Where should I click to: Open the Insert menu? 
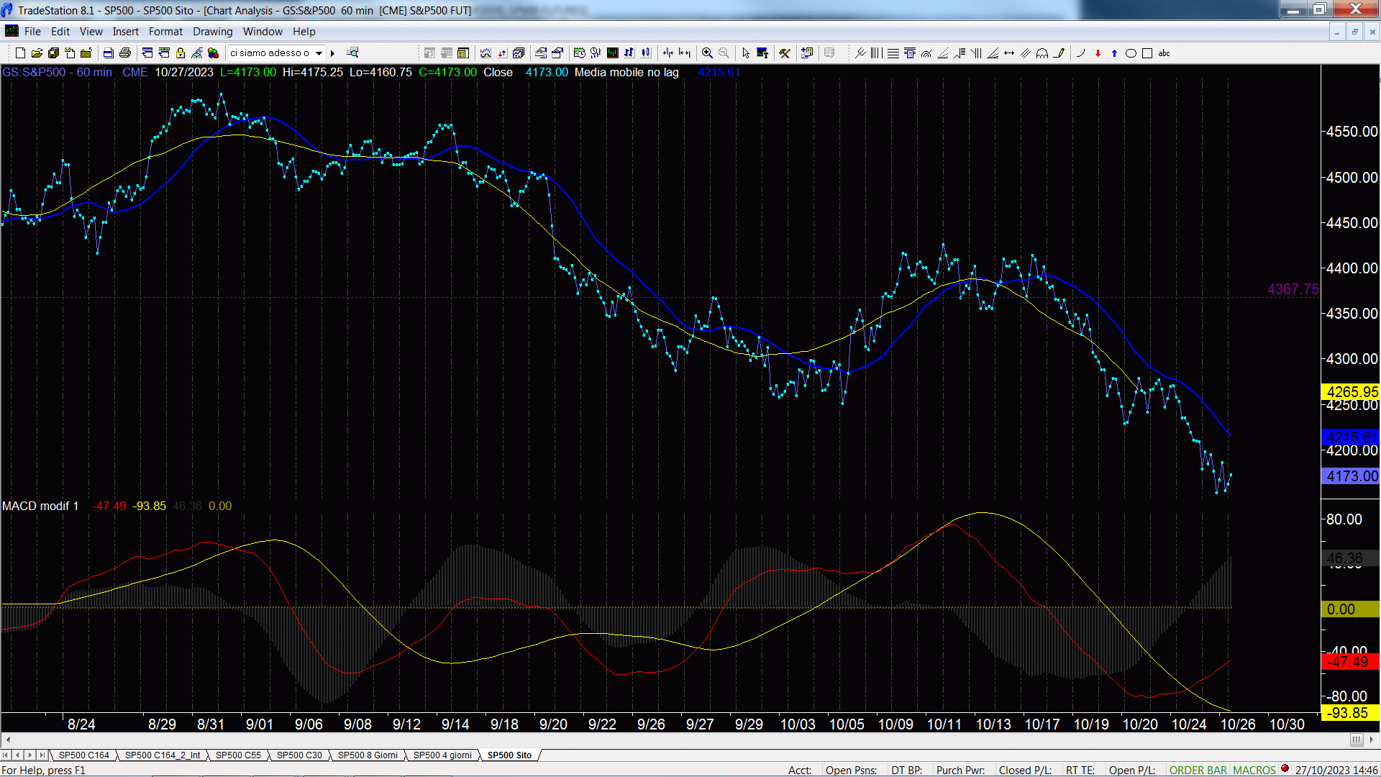click(126, 32)
